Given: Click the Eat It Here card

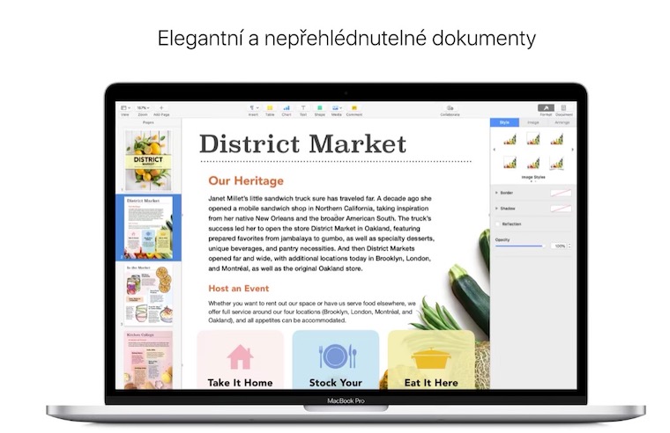Looking at the screenshot, I should (x=431, y=360).
